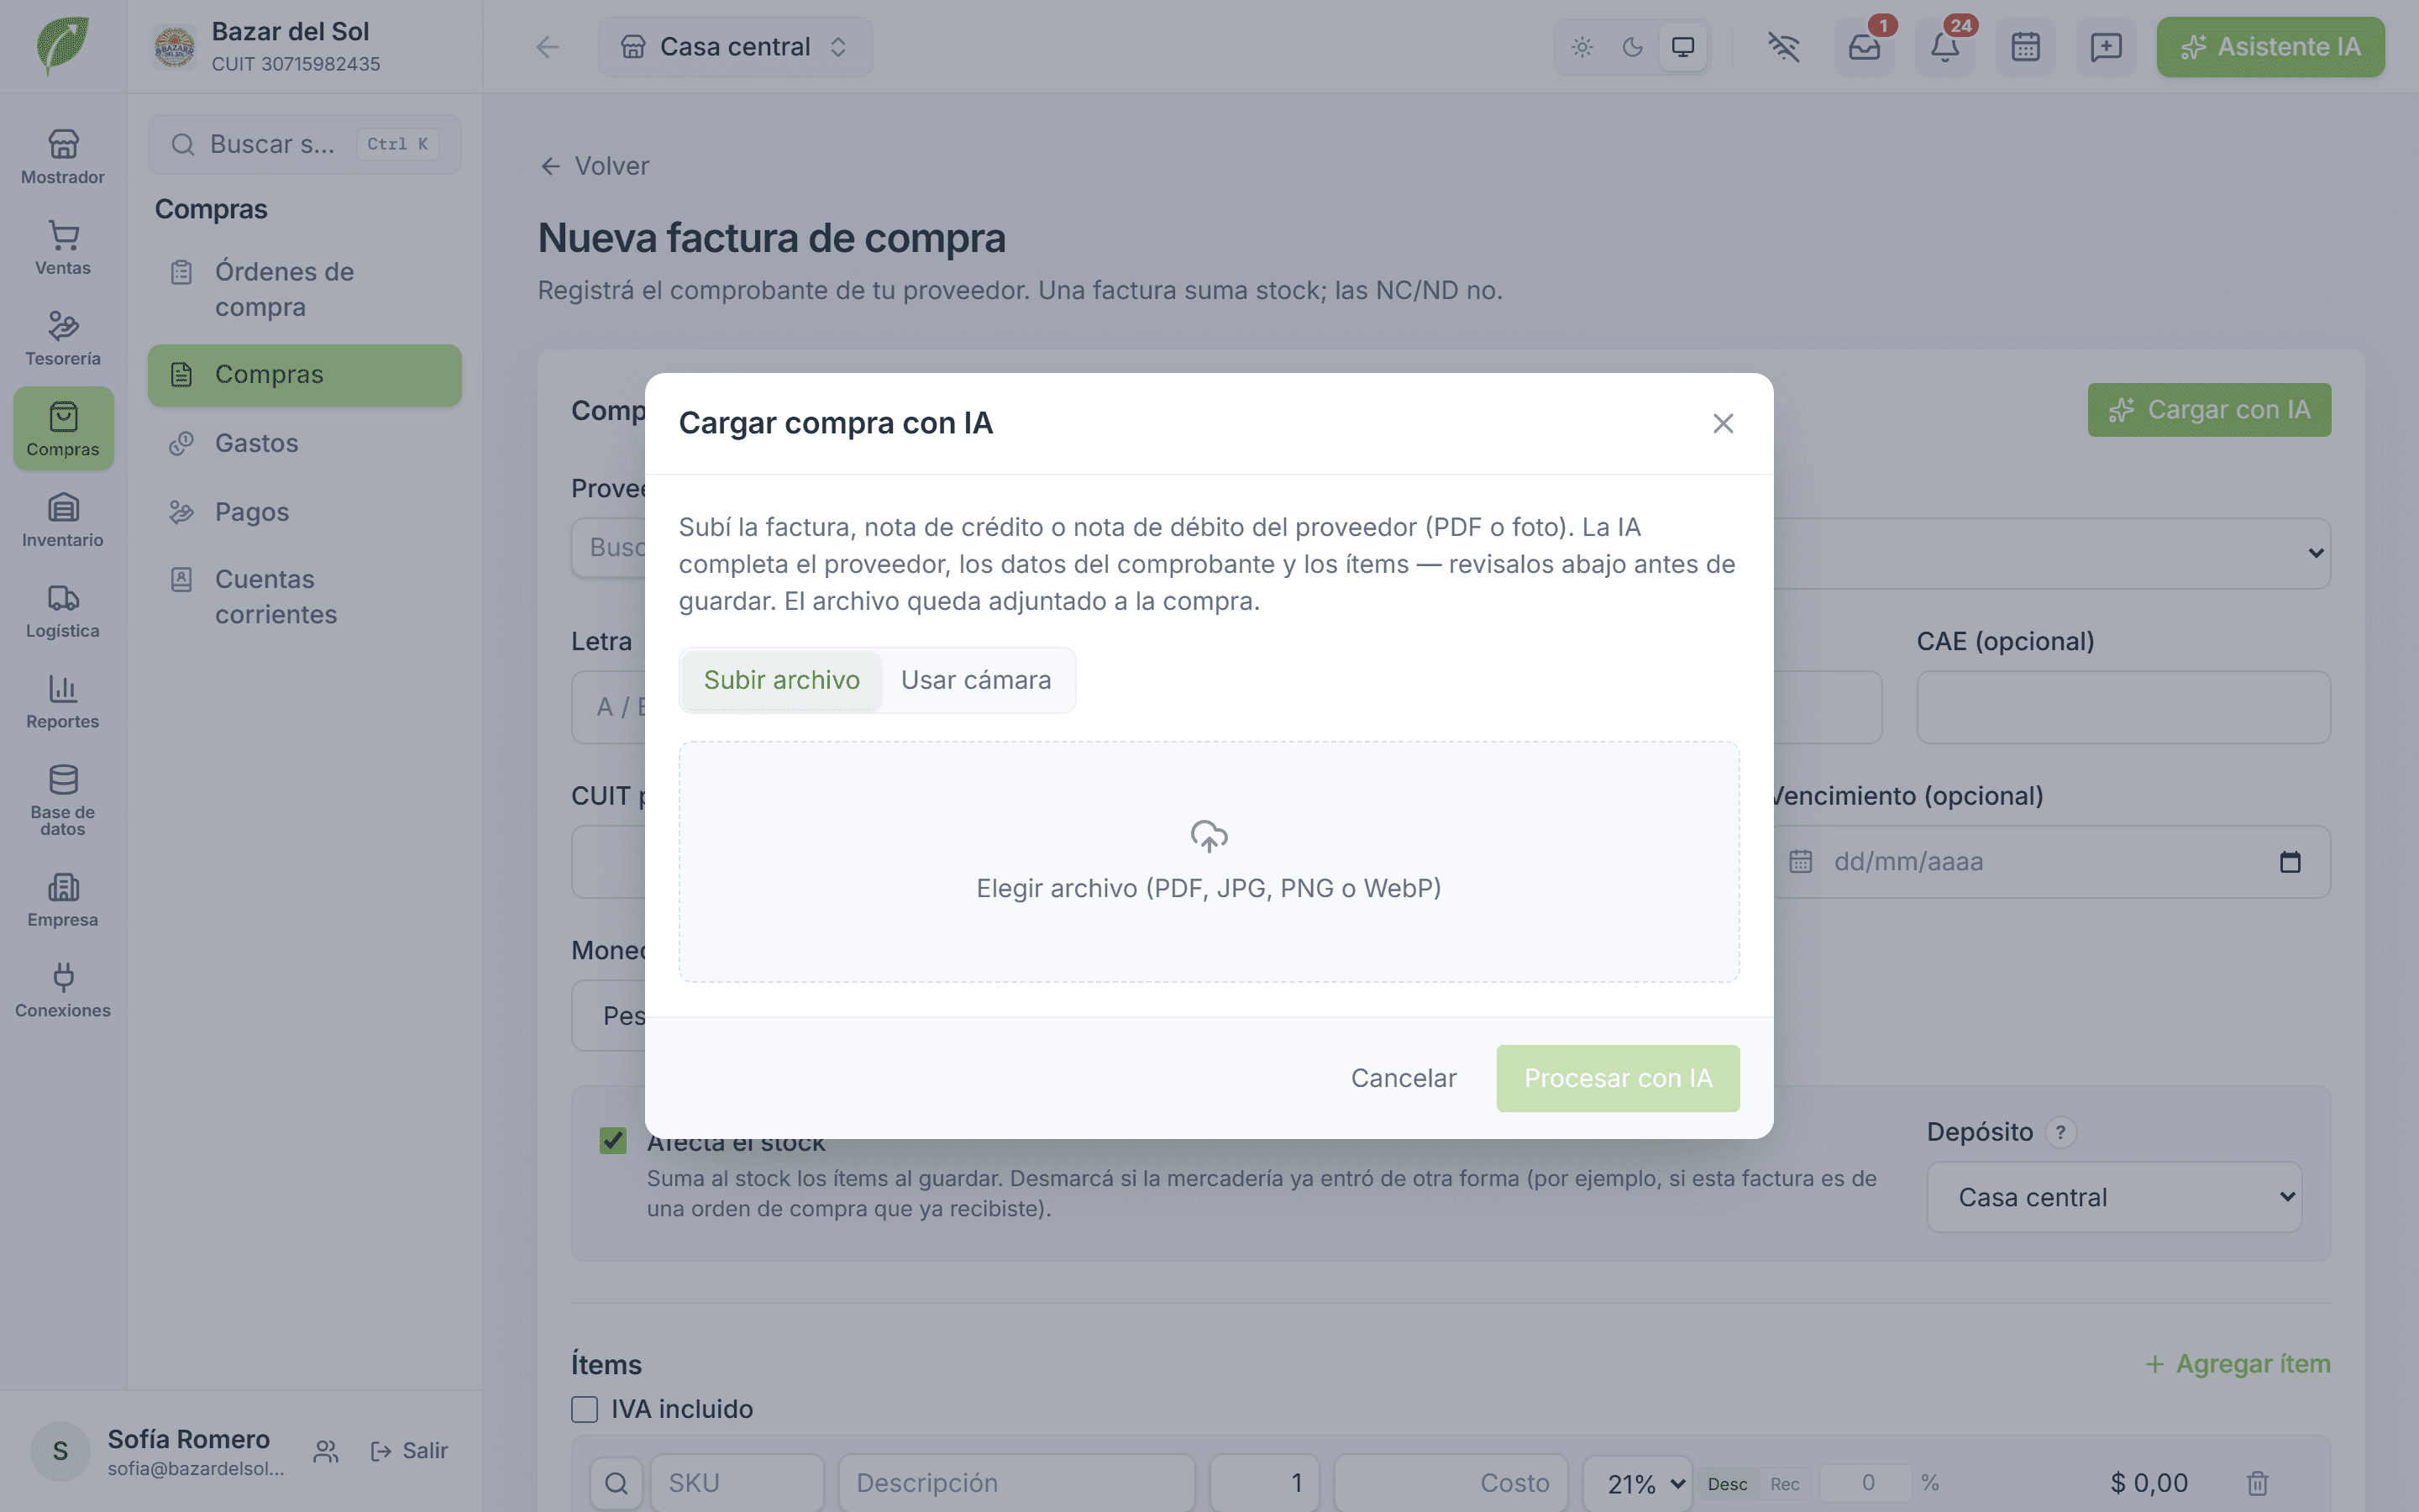Toggle Desc discount mode
Viewport: 2419px width, 1512px height.
(x=1727, y=1484)
